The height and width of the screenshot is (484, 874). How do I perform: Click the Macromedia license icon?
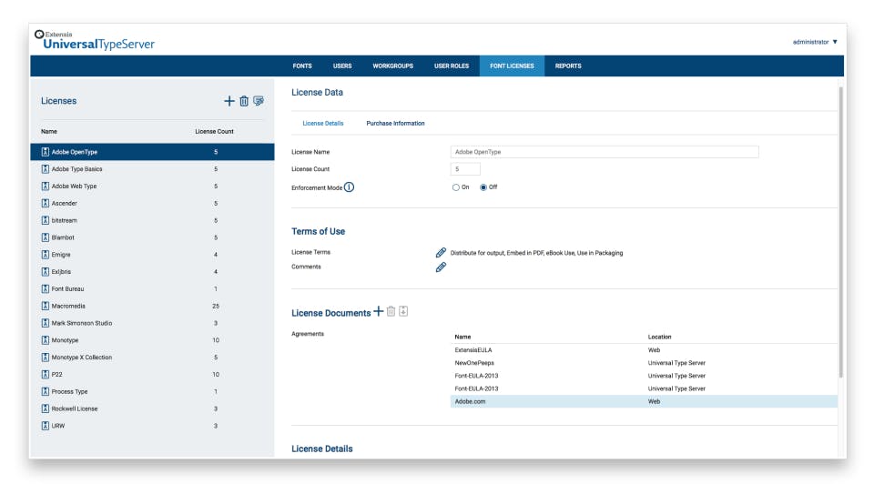tap(46, 306)
